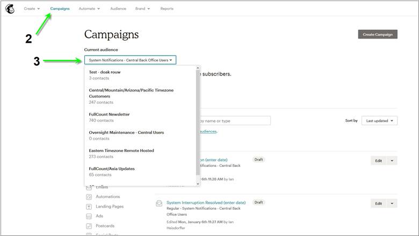Open the Current audience dropdown
Image resolution: width=419 pixels, height=236 pixels.
point(130,60)
